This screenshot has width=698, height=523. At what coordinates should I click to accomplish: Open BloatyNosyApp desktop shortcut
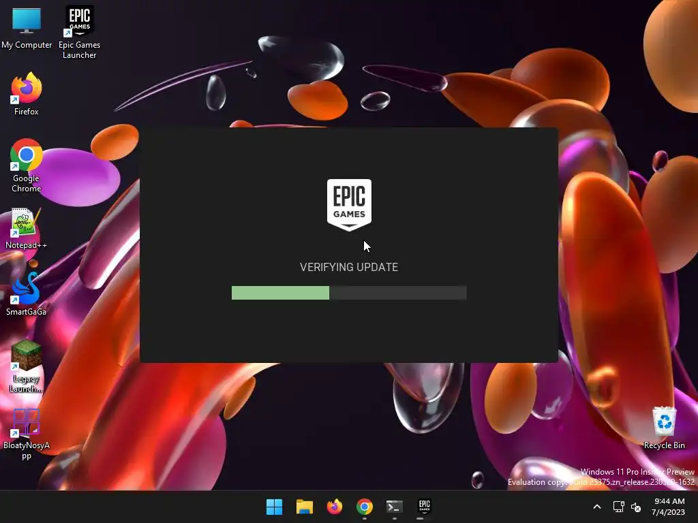(27, 434)
